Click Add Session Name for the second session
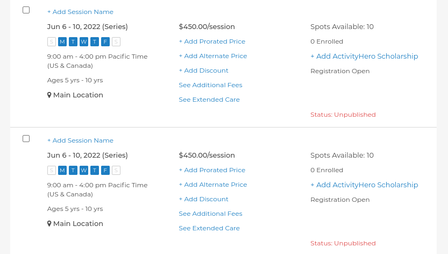 point(80,140)
